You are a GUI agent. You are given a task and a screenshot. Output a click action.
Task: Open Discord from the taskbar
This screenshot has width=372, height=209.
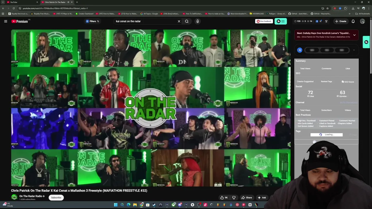point(180,205)
